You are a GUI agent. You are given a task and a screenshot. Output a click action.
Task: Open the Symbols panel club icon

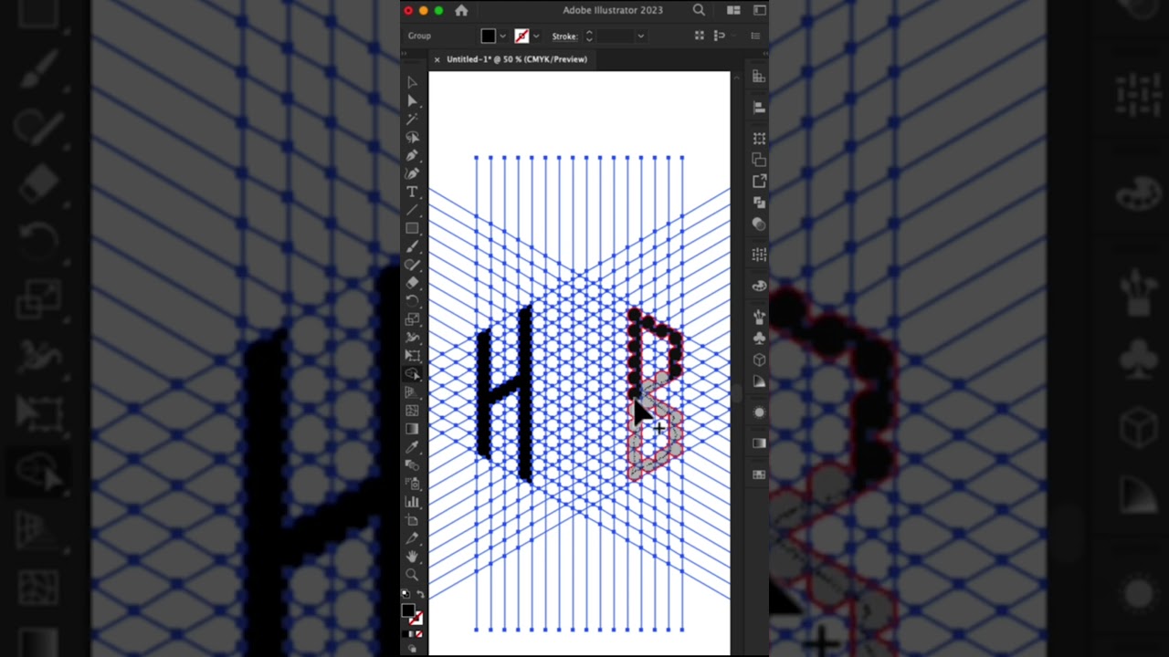click(x=759, y=338)
